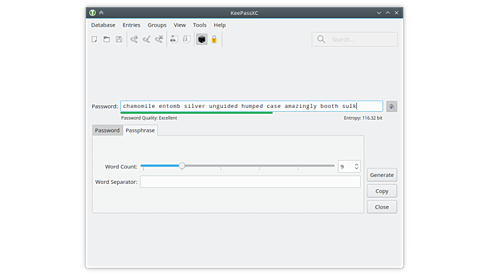Open the Entries menu

[131, 25]
